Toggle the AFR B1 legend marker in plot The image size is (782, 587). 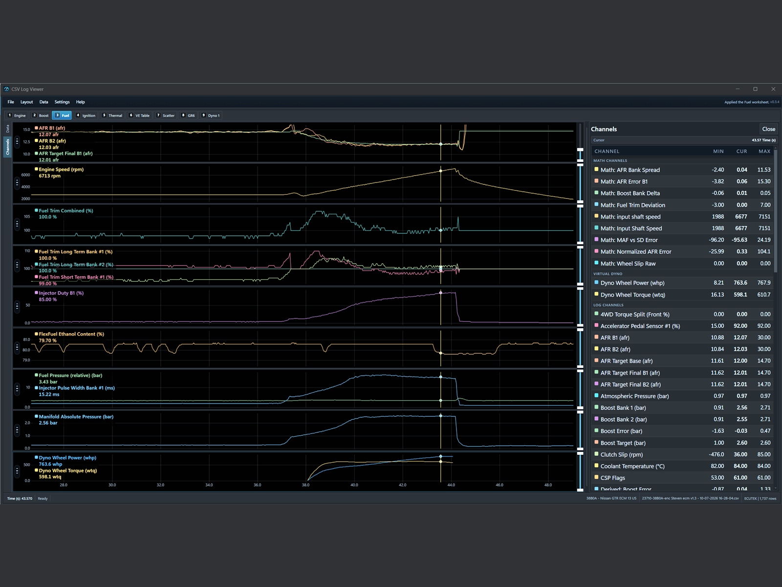click(x=36, y=128)
